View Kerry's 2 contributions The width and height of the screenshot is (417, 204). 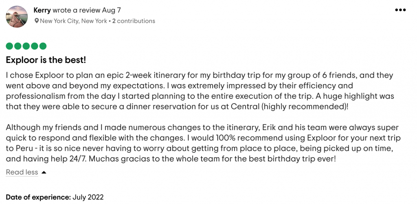pos(134,21)
